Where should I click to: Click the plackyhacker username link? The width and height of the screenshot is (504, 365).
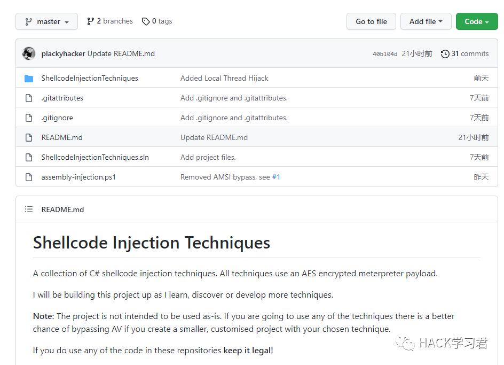coord(63,54)
